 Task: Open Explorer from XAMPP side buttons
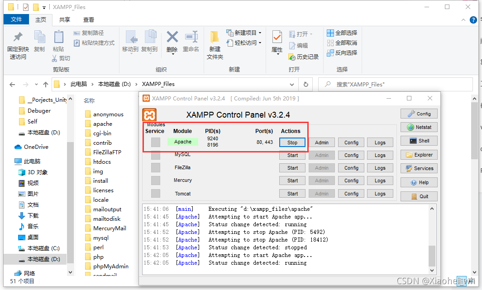click(x=419, y=155)
